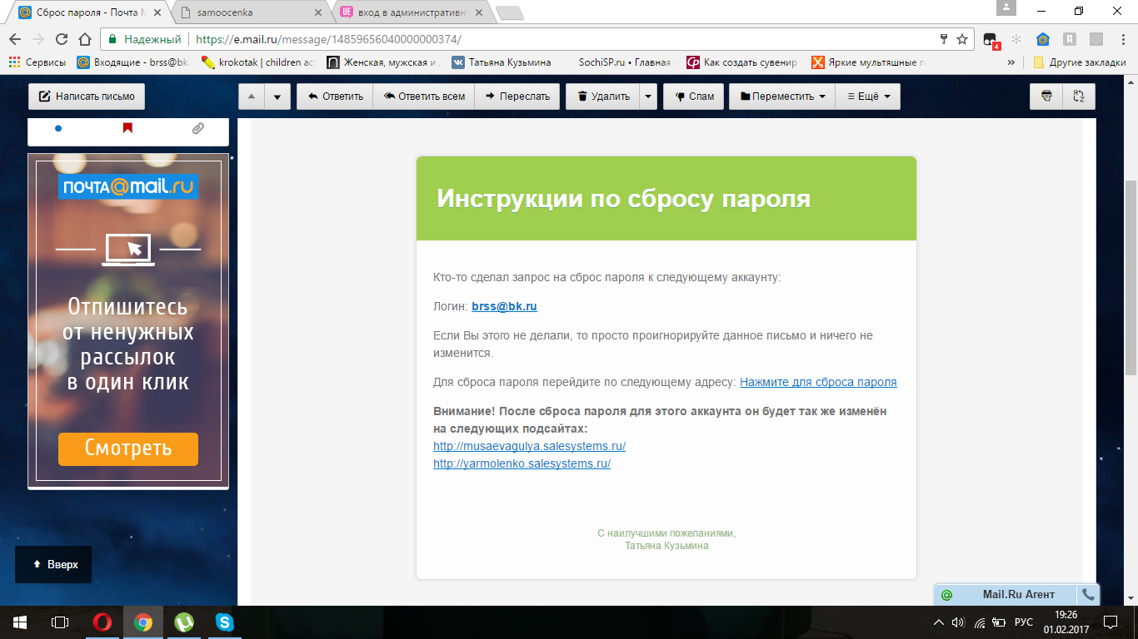Open Skype from the taskbar
This screenshot has width=1138, height=639.
click(224, 622)
